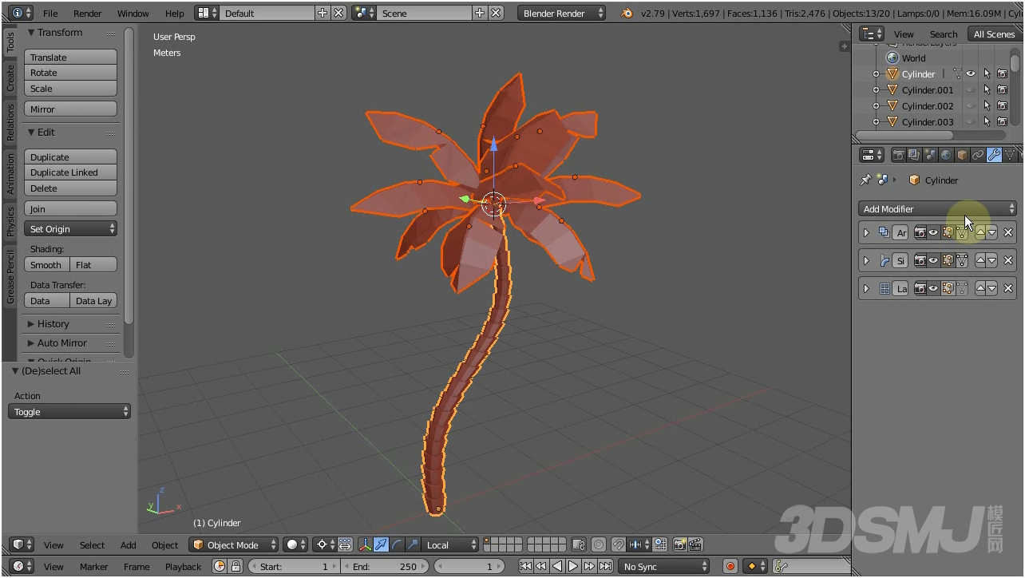
Task: Open the Blender Render engine dropdown
Action: click(561, 14)
